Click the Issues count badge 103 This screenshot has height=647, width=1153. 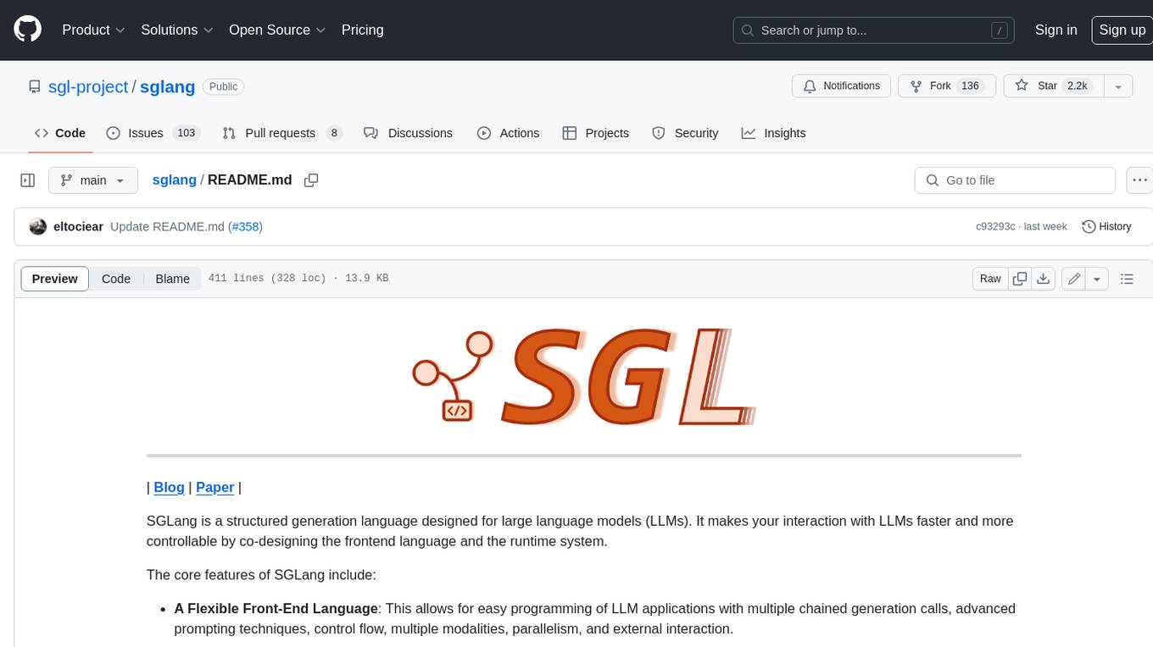187,133
